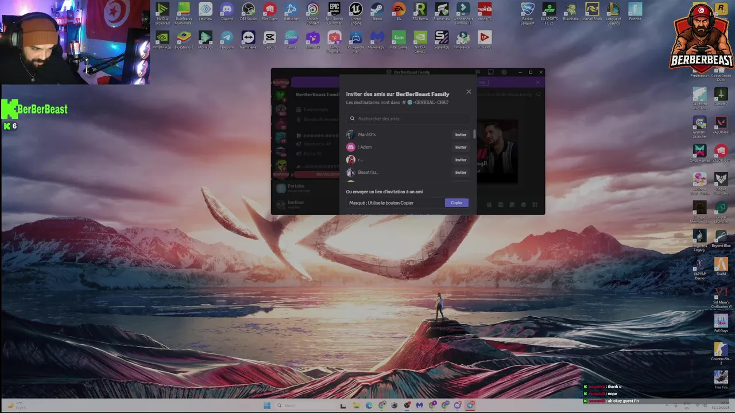Open the LetsView desktop icon
Screen dimensions: 735x413
205,12
